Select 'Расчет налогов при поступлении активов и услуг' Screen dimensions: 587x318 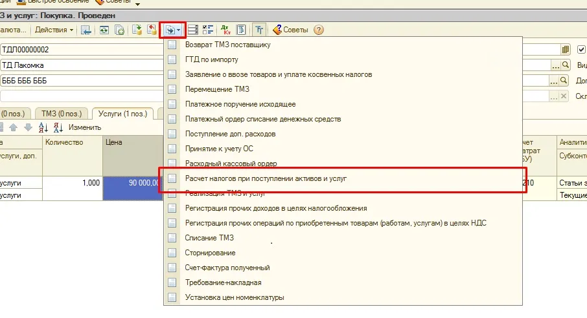(x=343, y=178)
